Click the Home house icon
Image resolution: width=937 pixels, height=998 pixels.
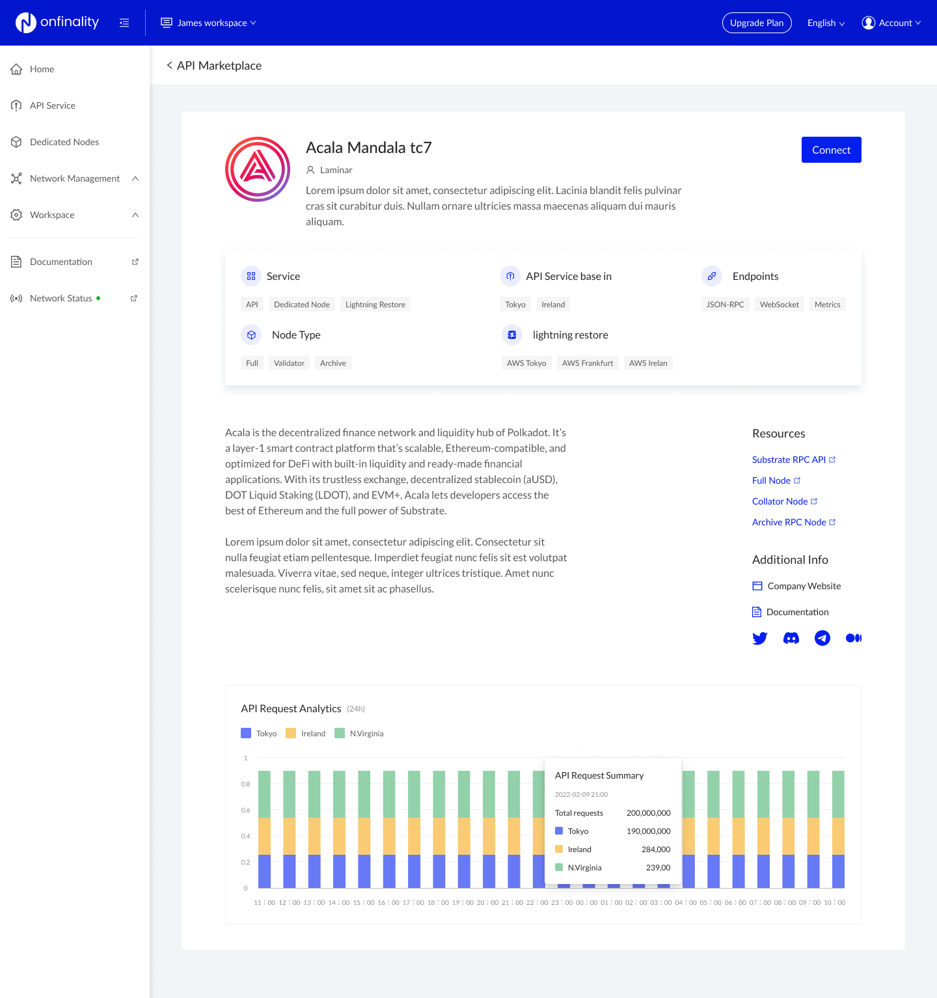[x=16, y=69]
